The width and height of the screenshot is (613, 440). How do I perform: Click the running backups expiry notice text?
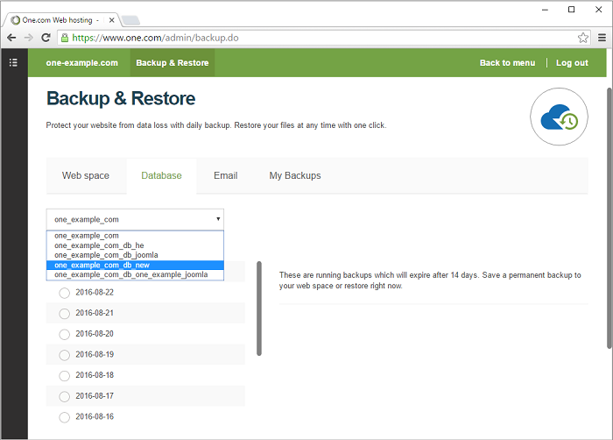[430, 280]
